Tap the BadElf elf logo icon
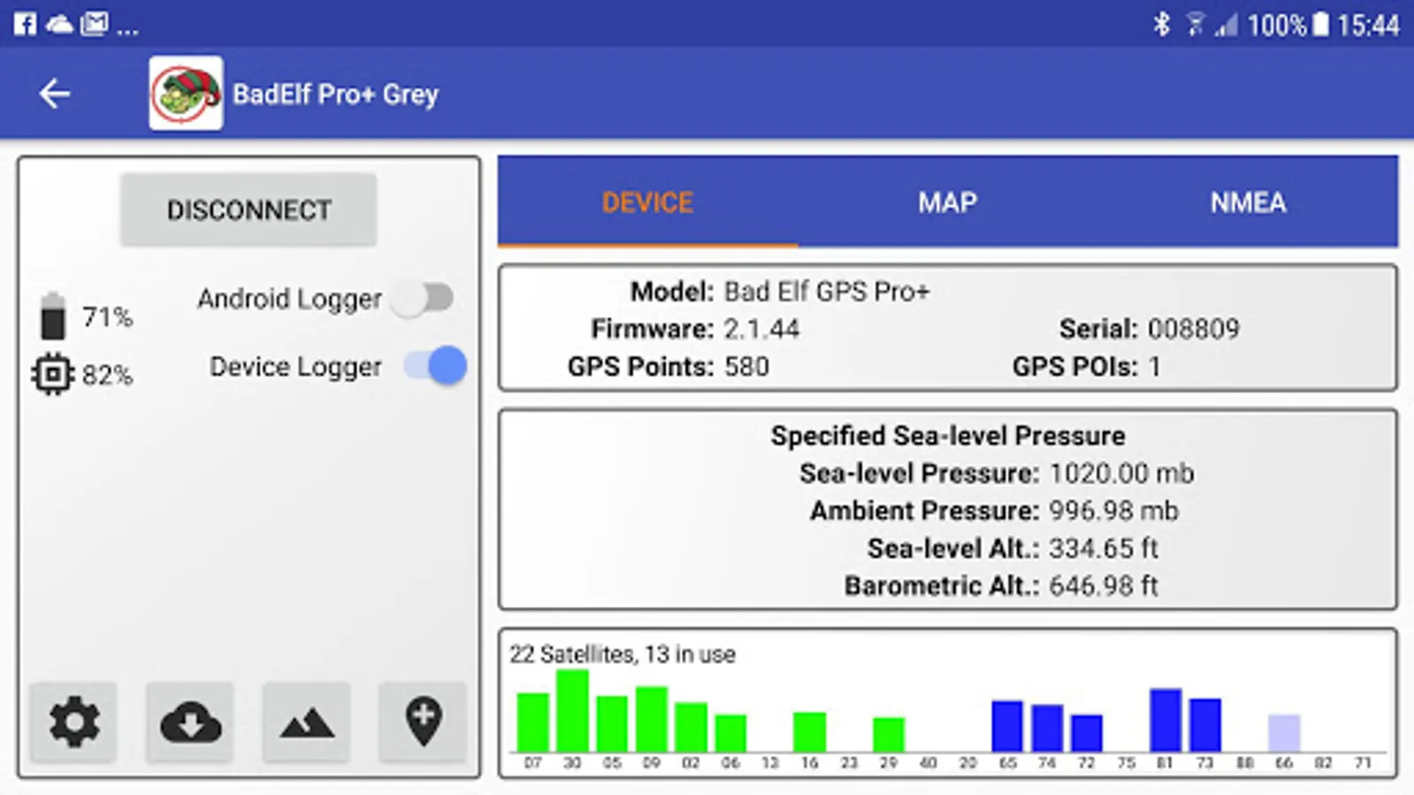The image size is (1414, 795). [186, 94]
